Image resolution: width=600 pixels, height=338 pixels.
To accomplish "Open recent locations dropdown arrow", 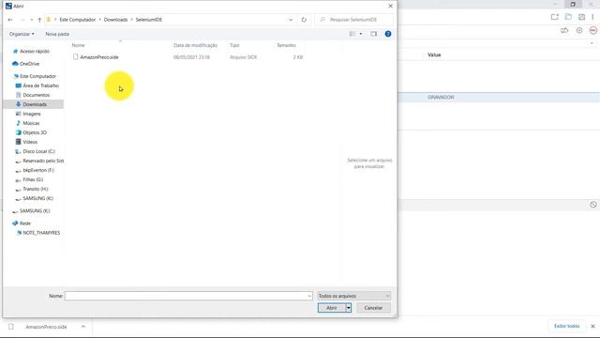I will point(31,20).
